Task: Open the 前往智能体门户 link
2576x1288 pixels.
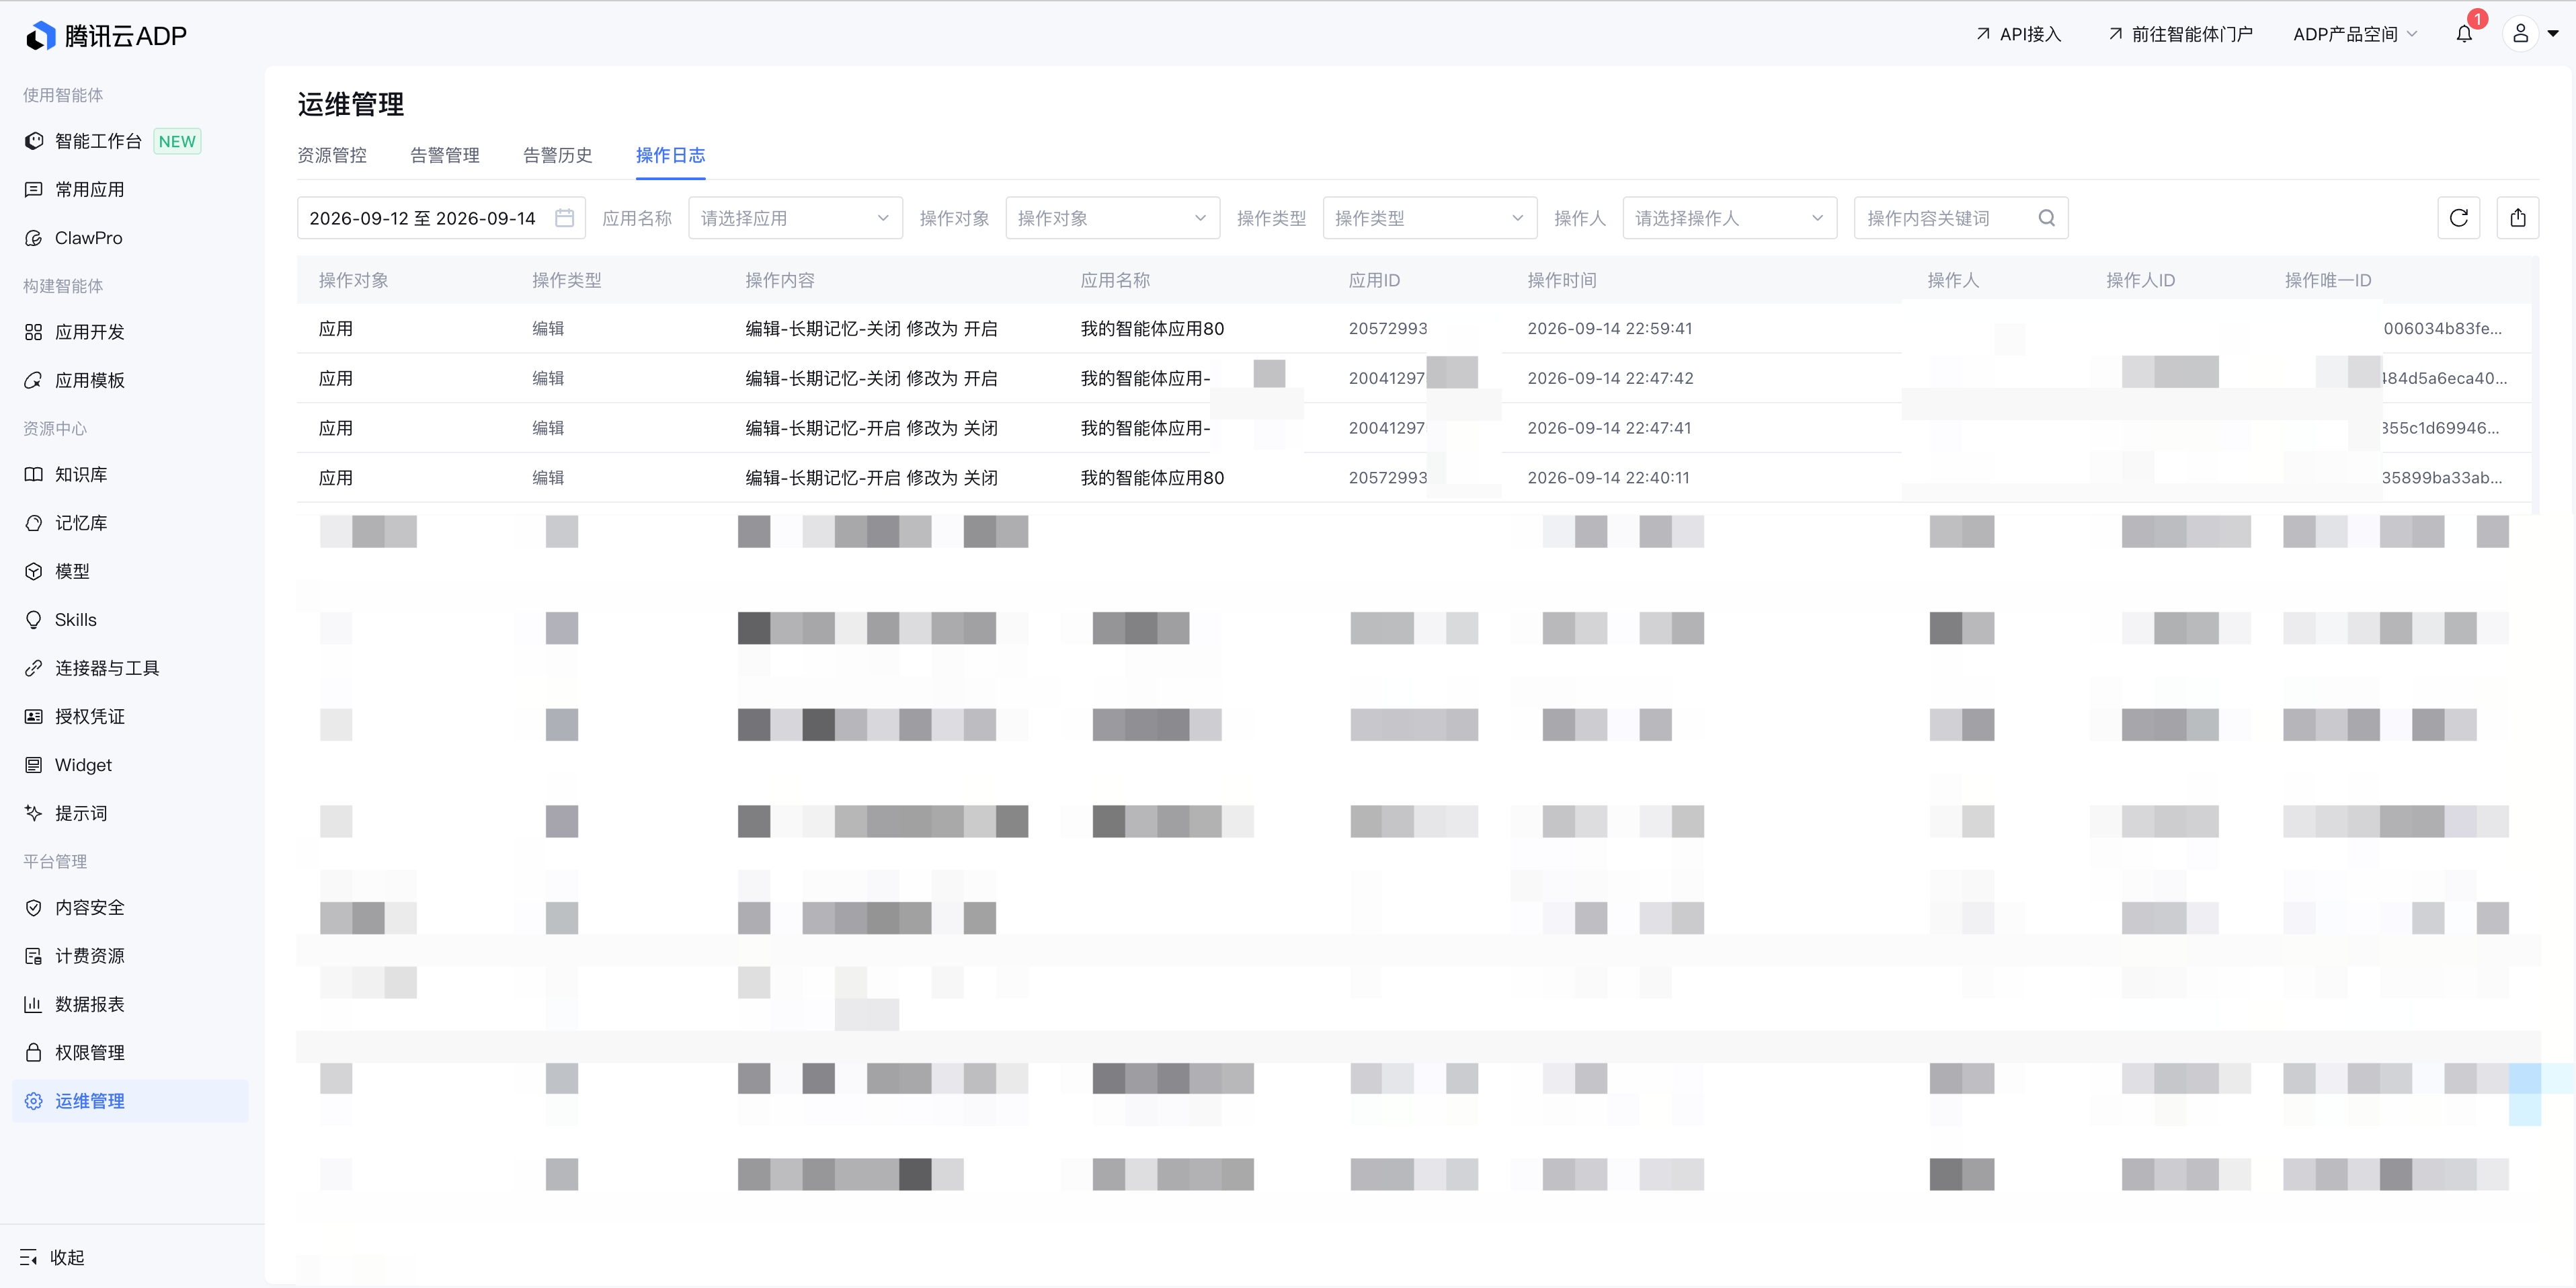Action: click(x=2181, y=34)
